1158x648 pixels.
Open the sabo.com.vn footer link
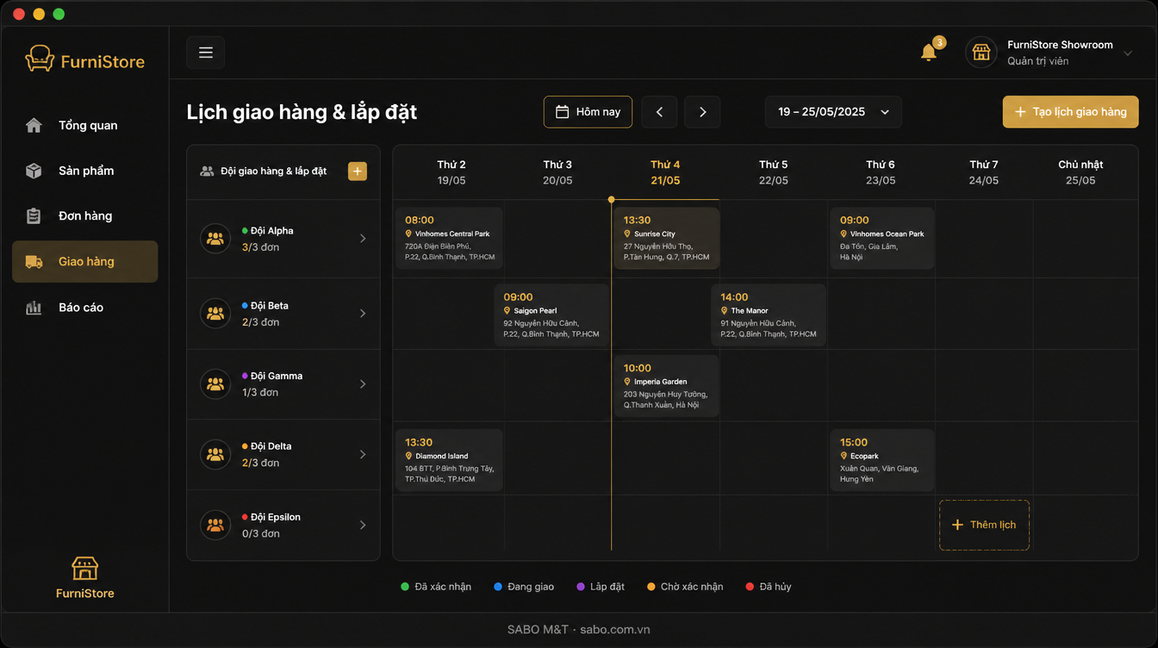point(615,630)
